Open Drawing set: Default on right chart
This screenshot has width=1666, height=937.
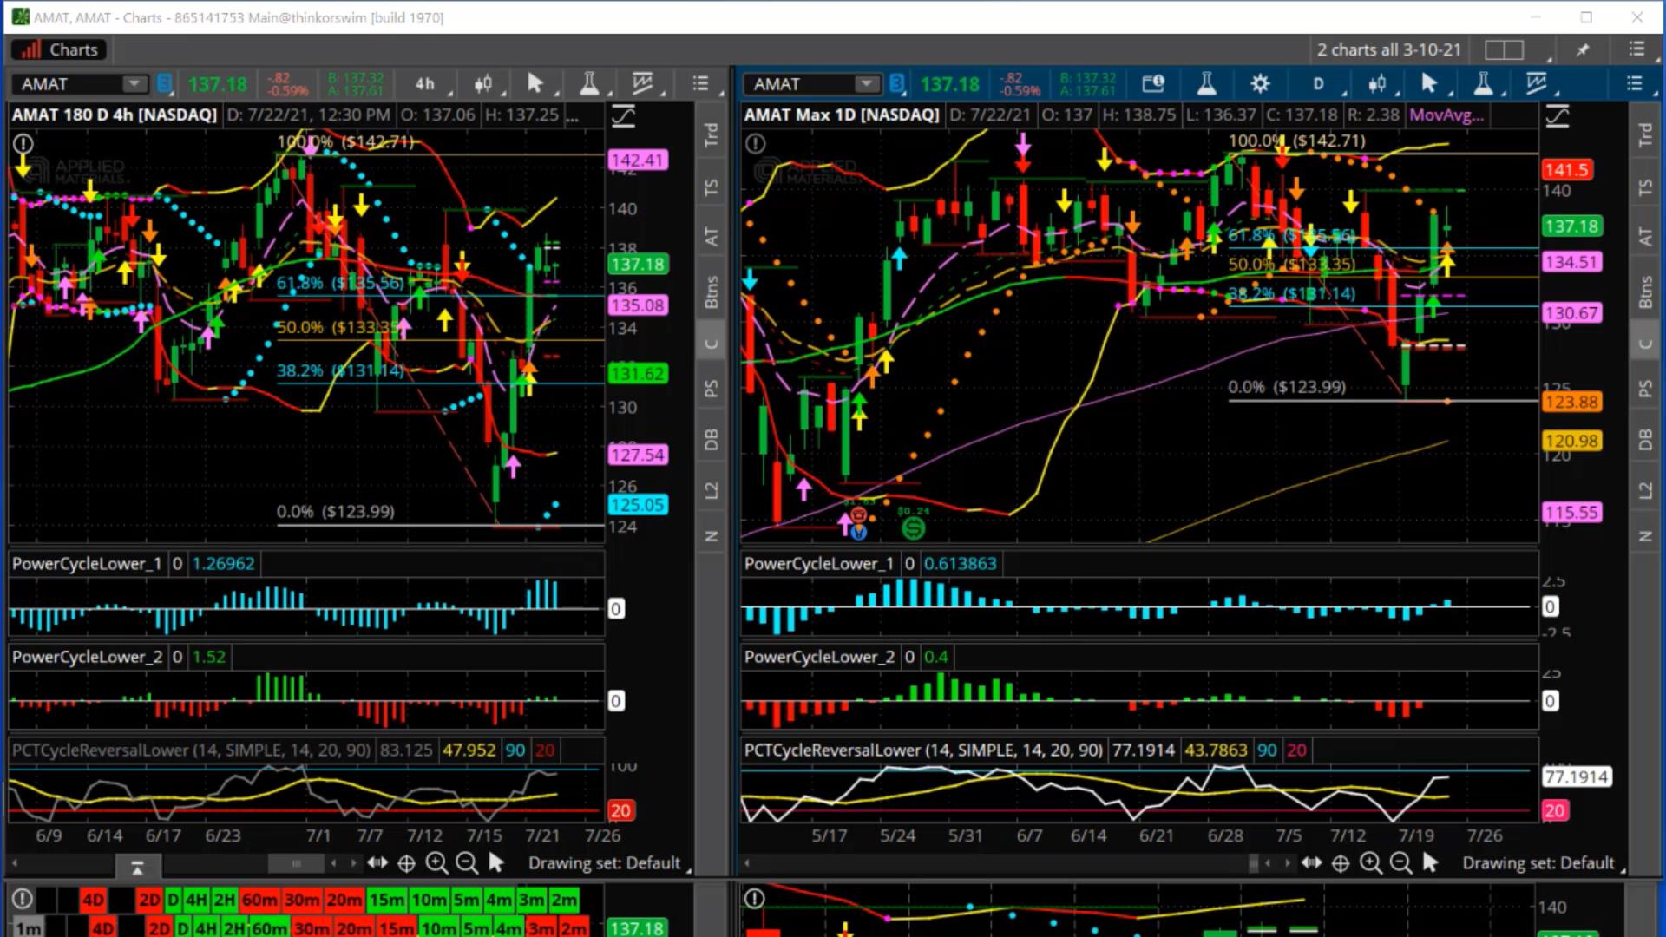pyautogui.click(x=1538, y=863)
